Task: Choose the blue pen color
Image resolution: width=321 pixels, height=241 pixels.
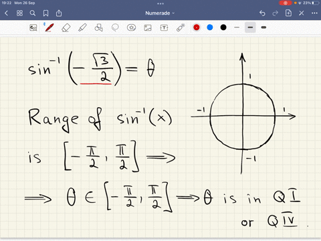Action: pyautogui.click(x=210, y=27)
